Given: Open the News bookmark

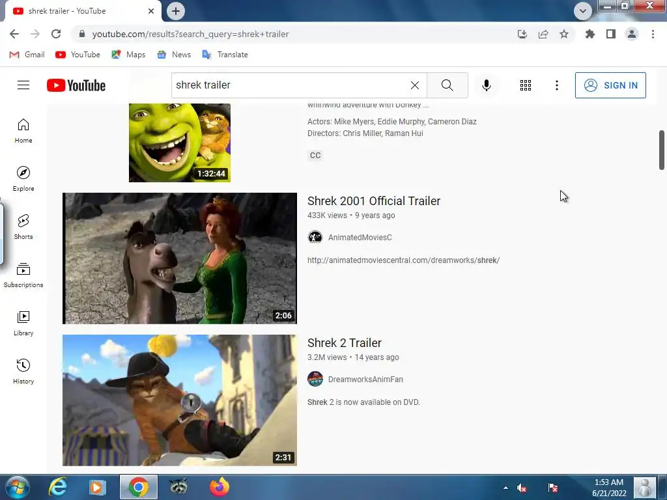Looking at the screenshot, I should (x=174, y=55).
